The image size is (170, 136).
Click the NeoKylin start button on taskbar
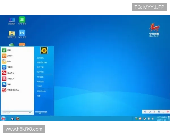(x=3, y=119)
